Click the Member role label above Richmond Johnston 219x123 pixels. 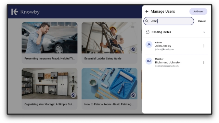point(159,59)
